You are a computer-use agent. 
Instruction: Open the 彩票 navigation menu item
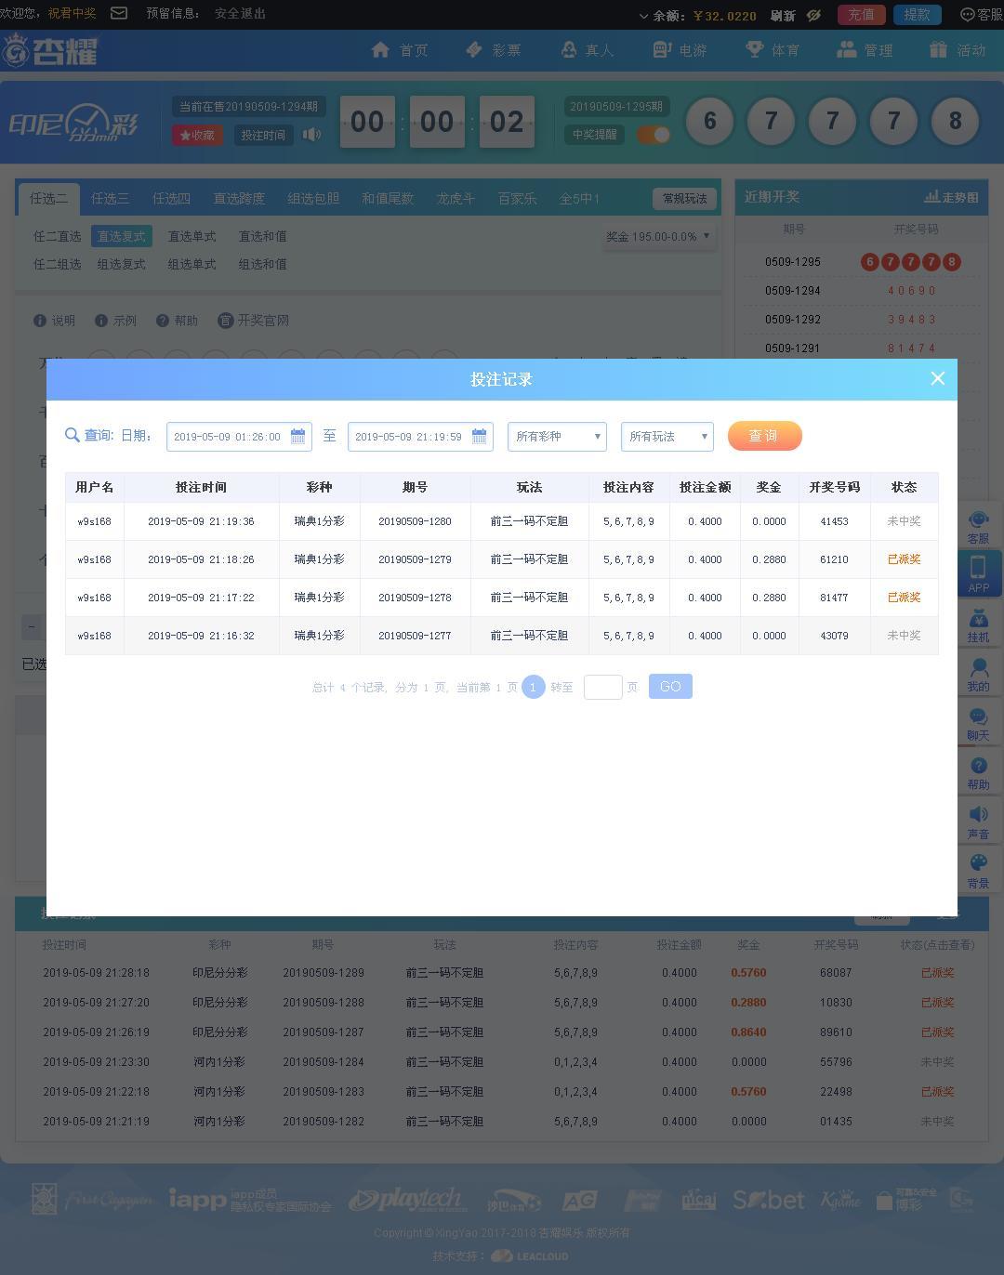point(494,50)
